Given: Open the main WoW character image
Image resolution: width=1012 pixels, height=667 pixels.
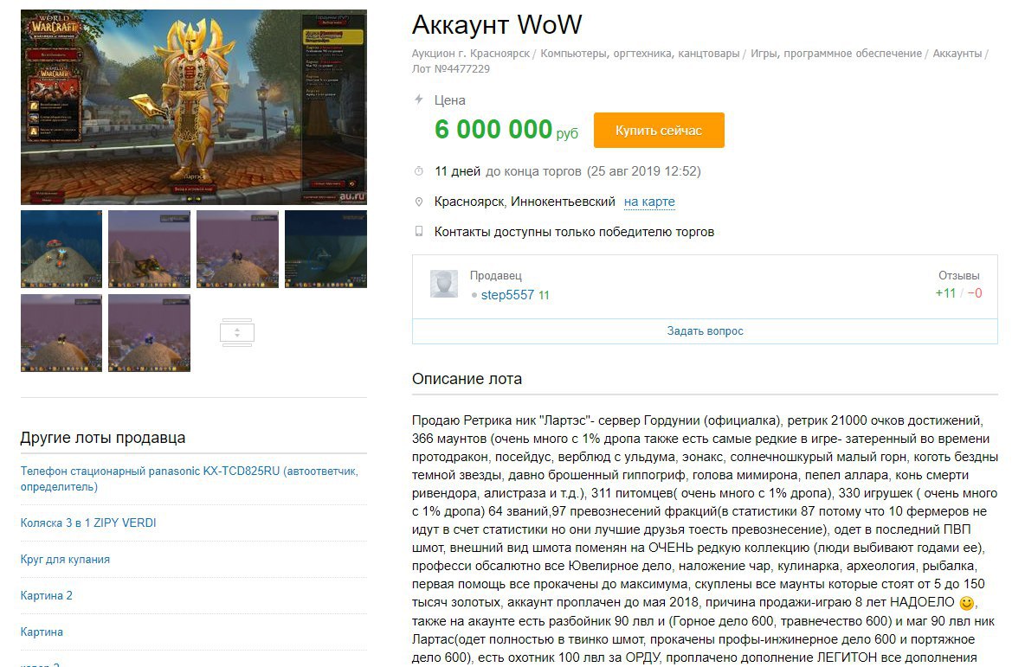Looking at the screenshot, I should (194, 107).
